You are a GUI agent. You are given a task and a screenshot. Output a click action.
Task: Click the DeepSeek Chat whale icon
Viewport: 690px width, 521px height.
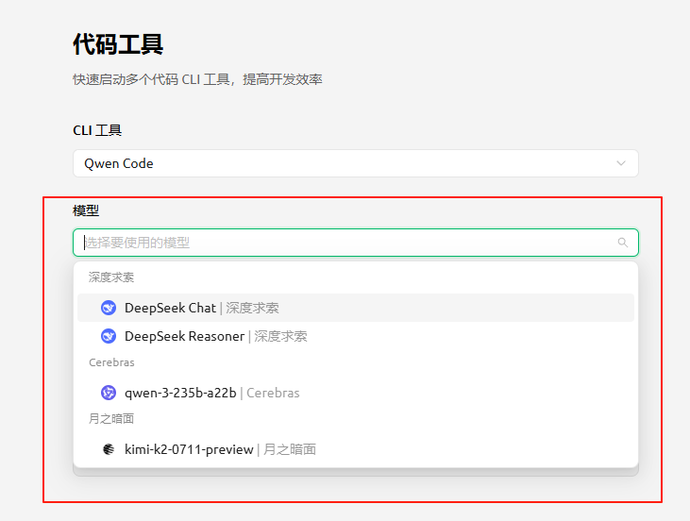[109, 308]
